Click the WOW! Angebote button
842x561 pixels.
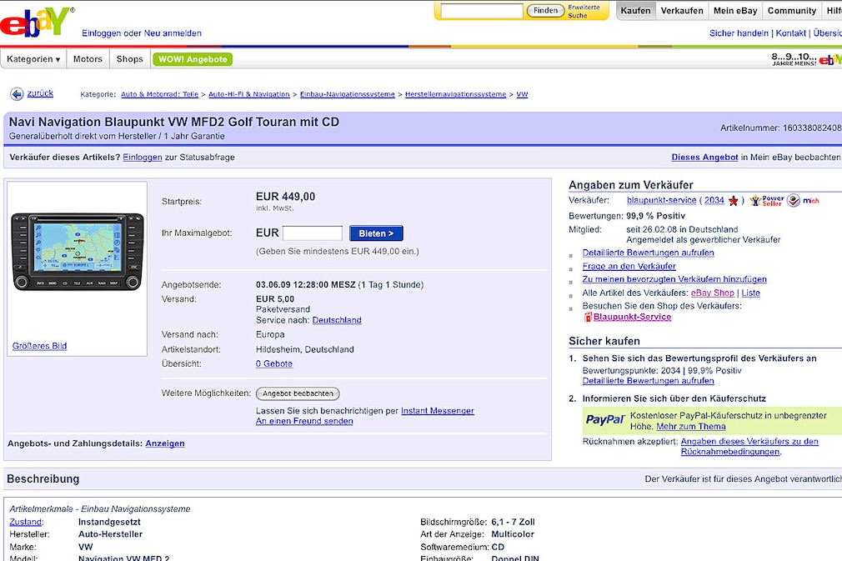[x=193, y=59]
